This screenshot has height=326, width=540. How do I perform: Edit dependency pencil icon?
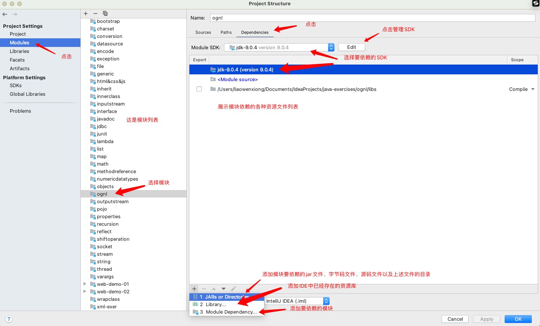pyautogui.click(x=233, y=289)
